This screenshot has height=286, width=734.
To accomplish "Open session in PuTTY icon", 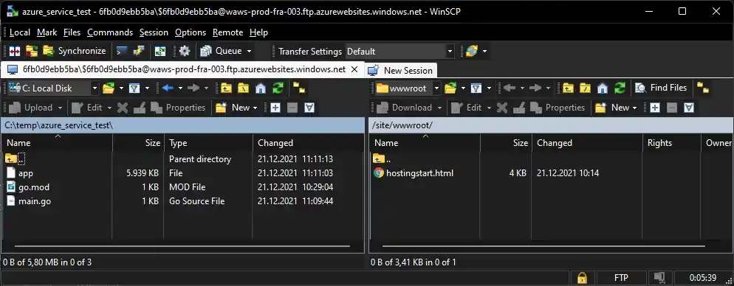I will (139, 51).
